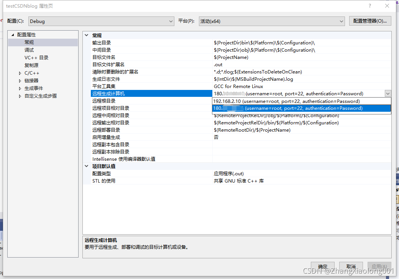This screenshot has width=399, height=279.
Task: Click the 启用增量生成 property row
Action: (x=241, y=137)
